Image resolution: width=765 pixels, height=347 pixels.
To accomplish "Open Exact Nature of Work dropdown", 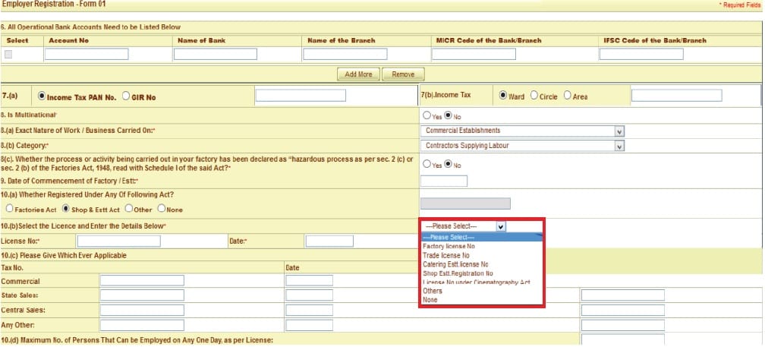I will [x=619, y=131].
